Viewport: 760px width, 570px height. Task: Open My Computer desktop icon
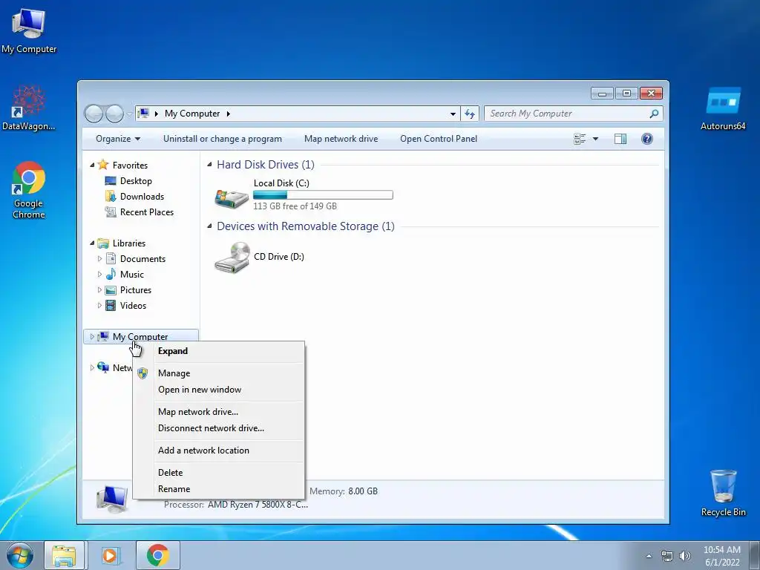coord(29,30)
